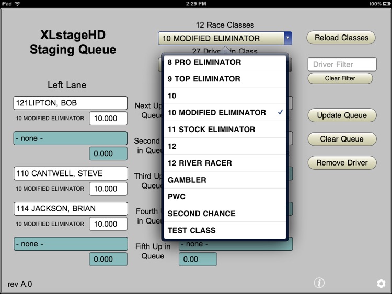Tap dial-in 10.000 under JACKSON, BRIAN

coord(108,224)
